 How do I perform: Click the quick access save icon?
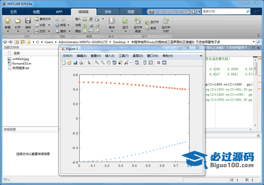[x=152, y=11]
